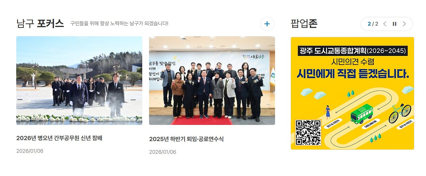This screenshot has width=426, height=176.
Task: Open the yellow 광주 도시교통종합계획 banner
Action: [352, 93]
